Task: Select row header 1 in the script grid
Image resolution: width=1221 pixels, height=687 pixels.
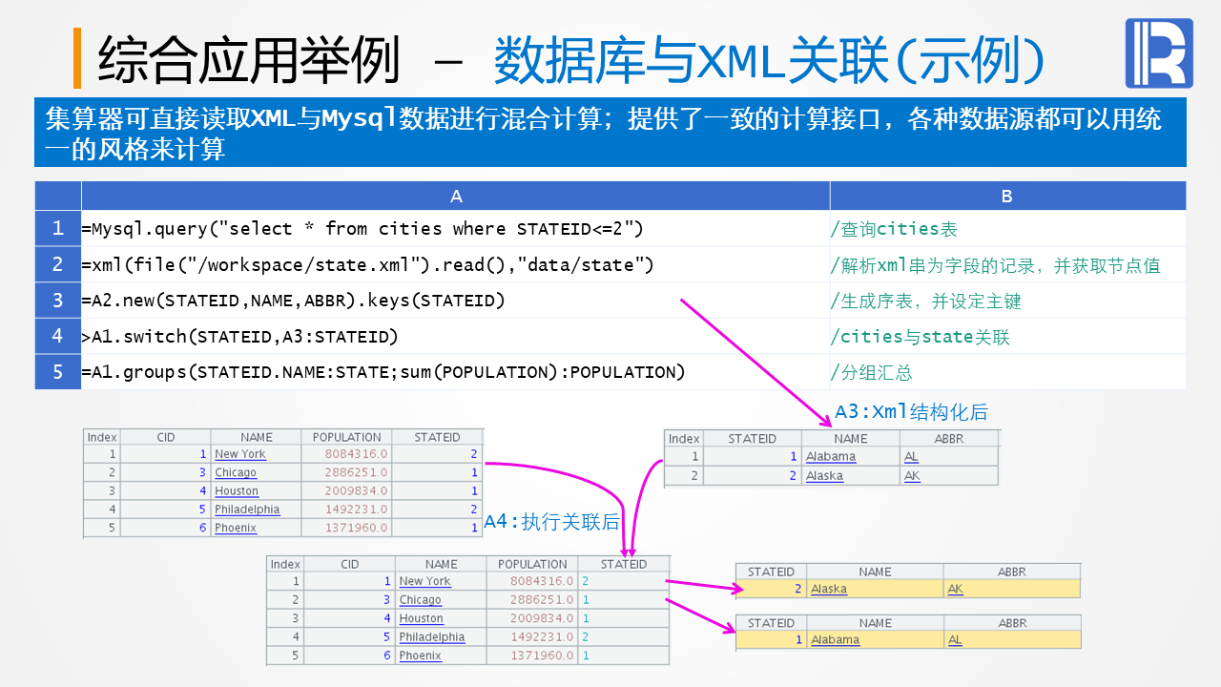Action: 58,229
